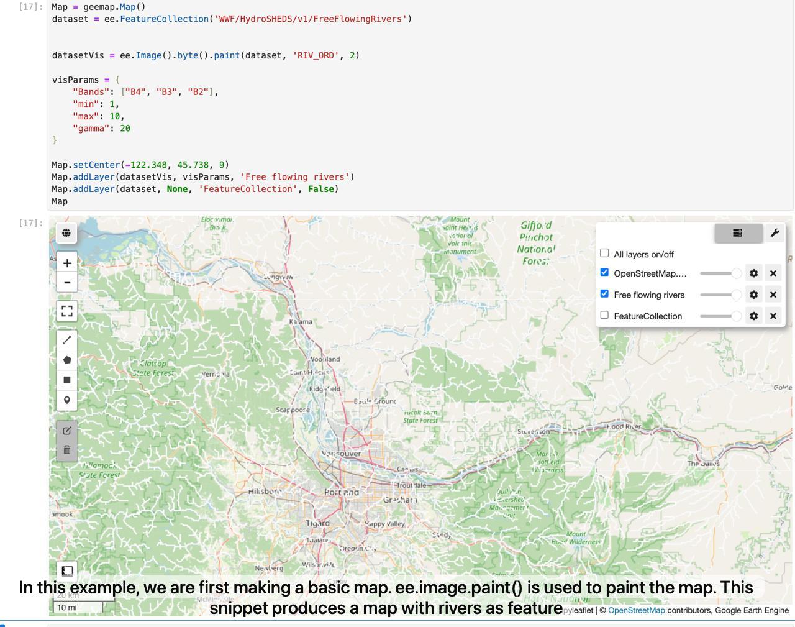Remove the OpenStreetMap layer with X

[x=773, y=273]
